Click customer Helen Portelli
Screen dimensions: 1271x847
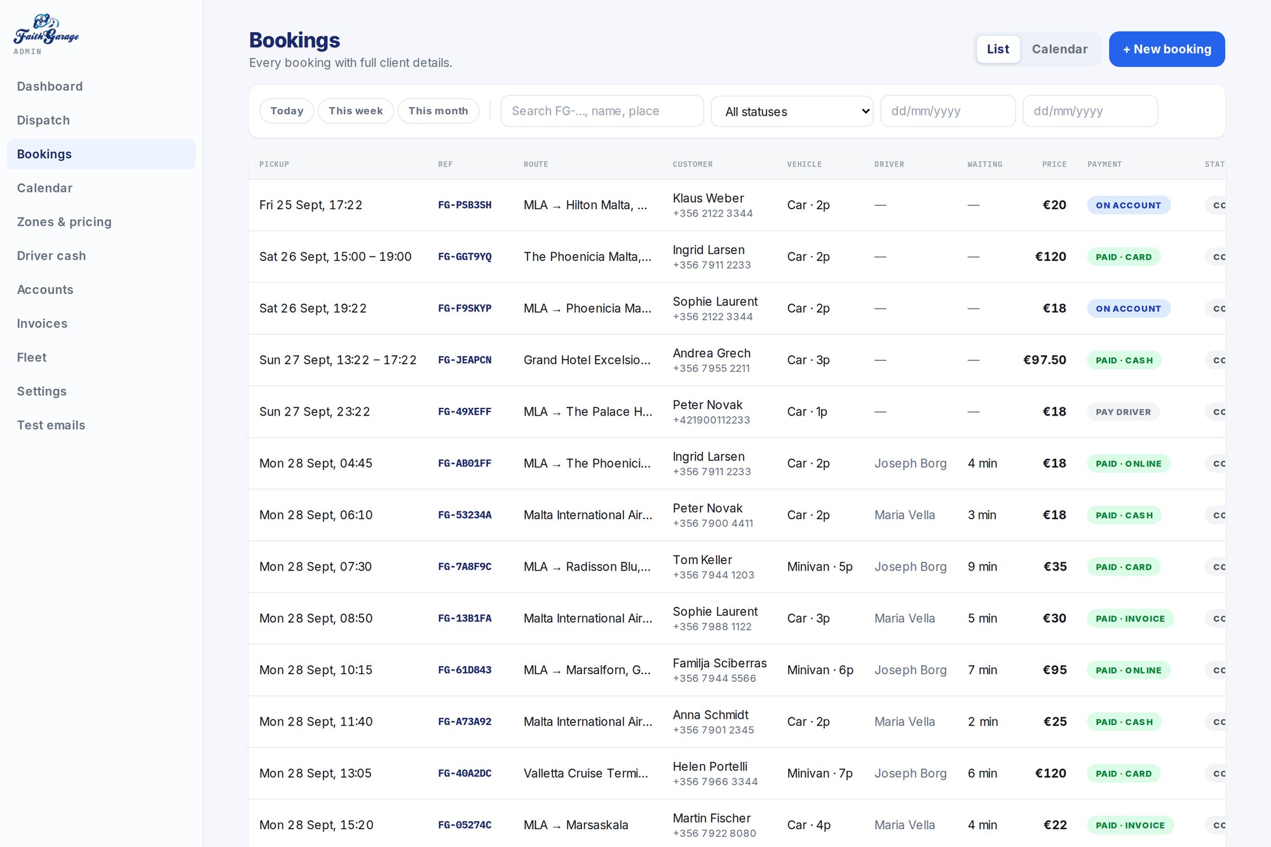point(710,766)
